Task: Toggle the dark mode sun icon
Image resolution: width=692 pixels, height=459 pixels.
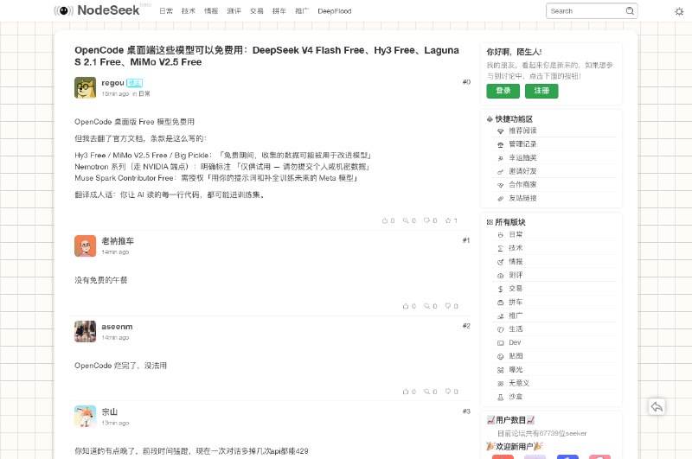Action: [x=679, y=11]
